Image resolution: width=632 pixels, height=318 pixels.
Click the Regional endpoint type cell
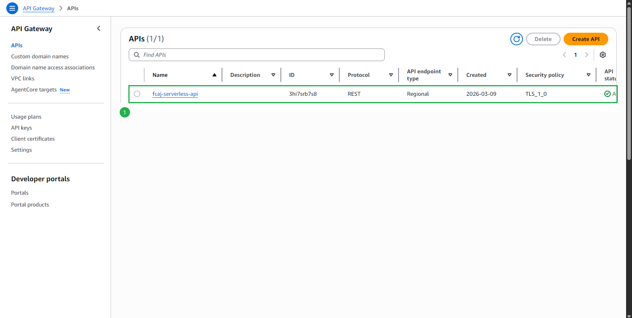click(418, 94)
